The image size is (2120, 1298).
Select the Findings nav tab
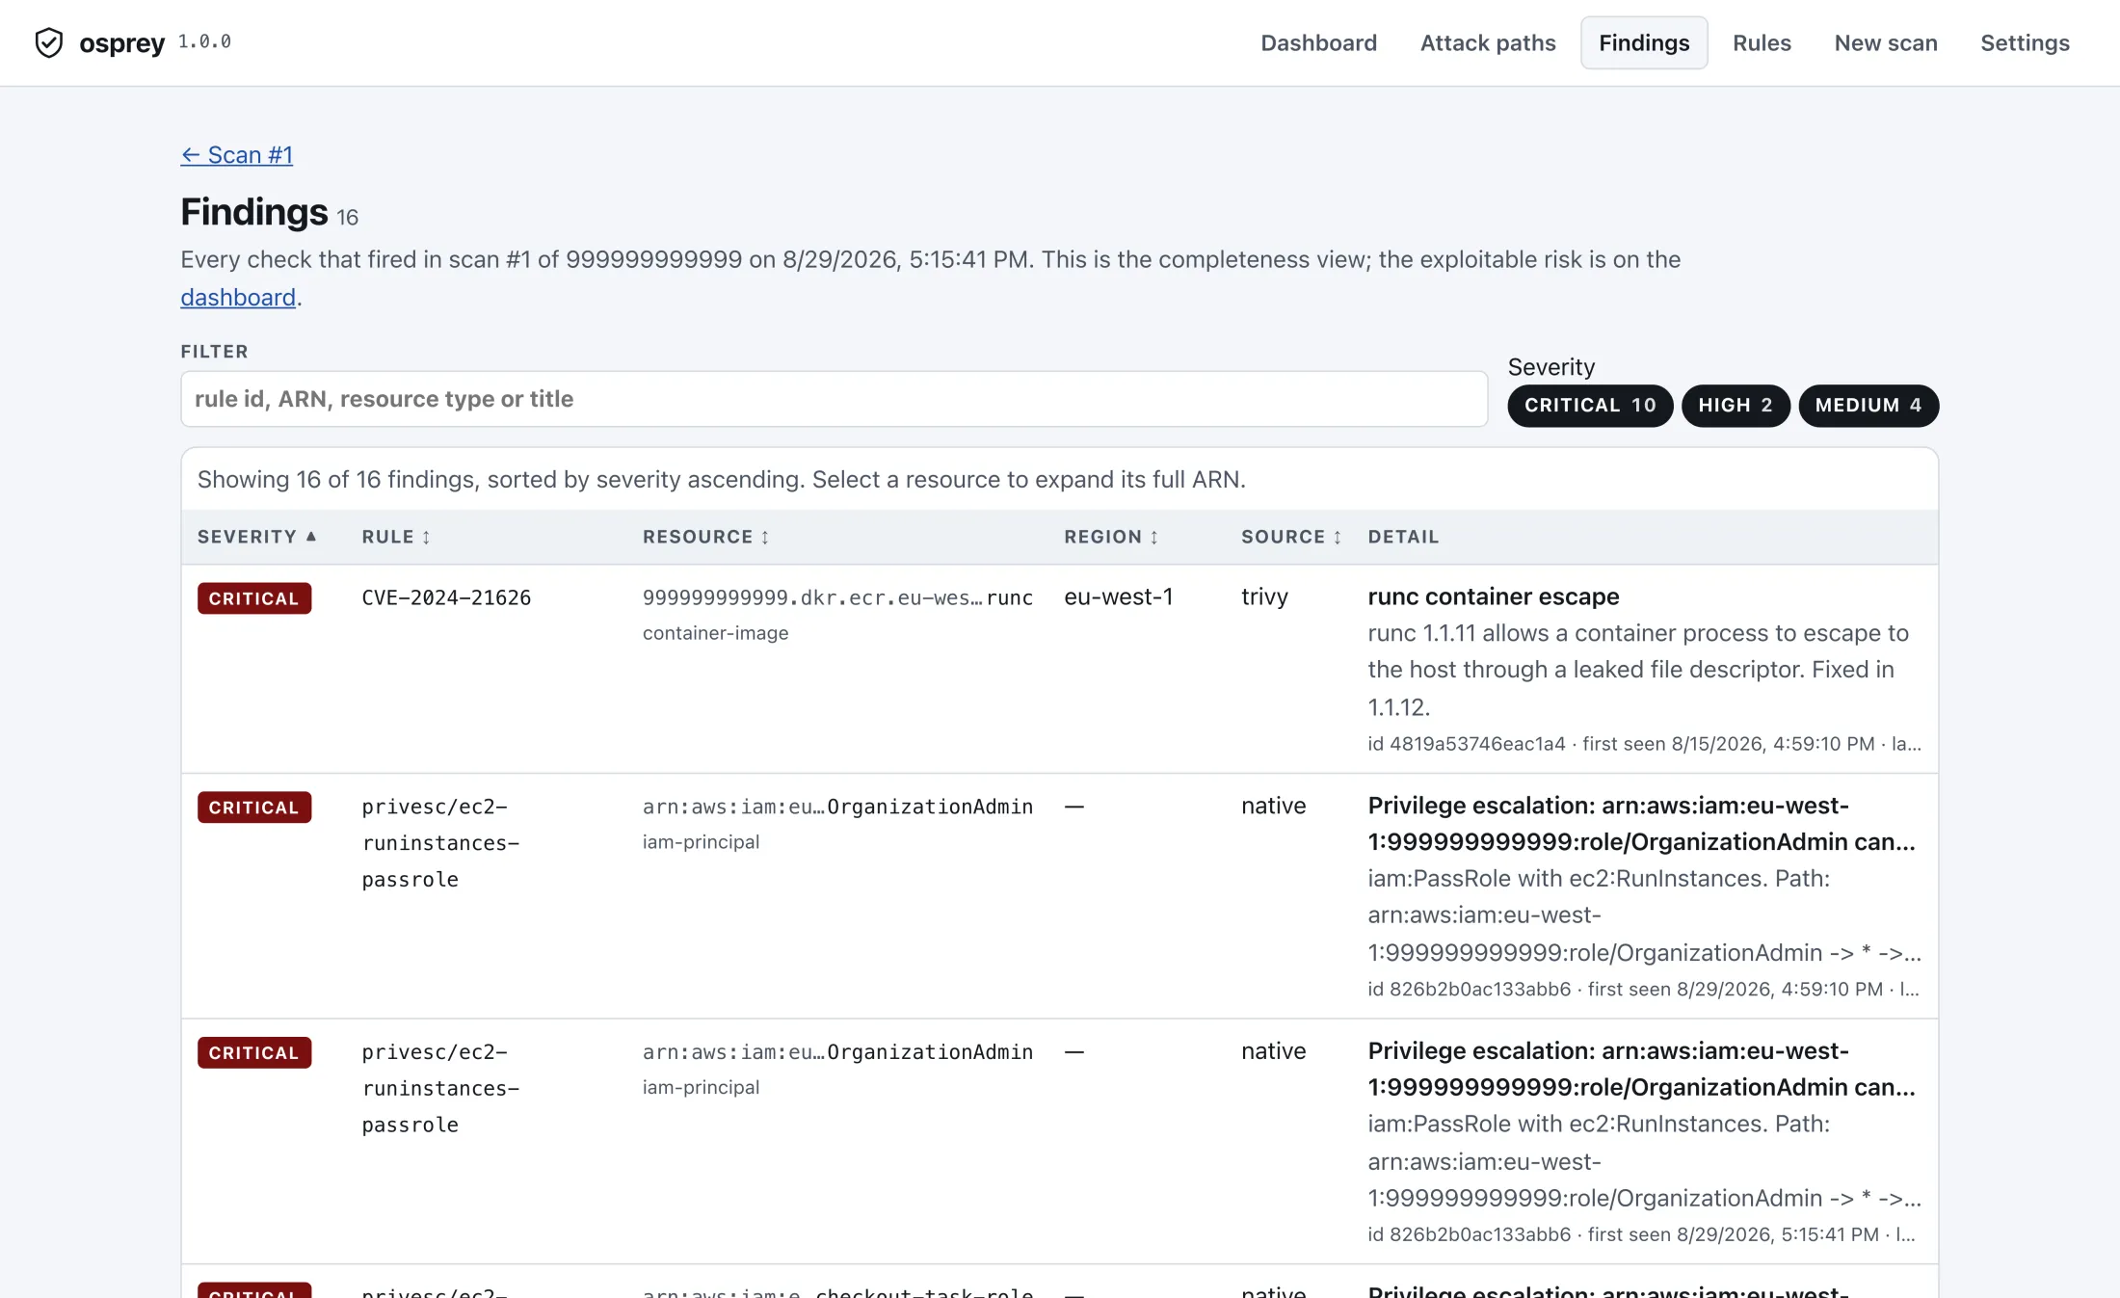[x=1643, y=42]
